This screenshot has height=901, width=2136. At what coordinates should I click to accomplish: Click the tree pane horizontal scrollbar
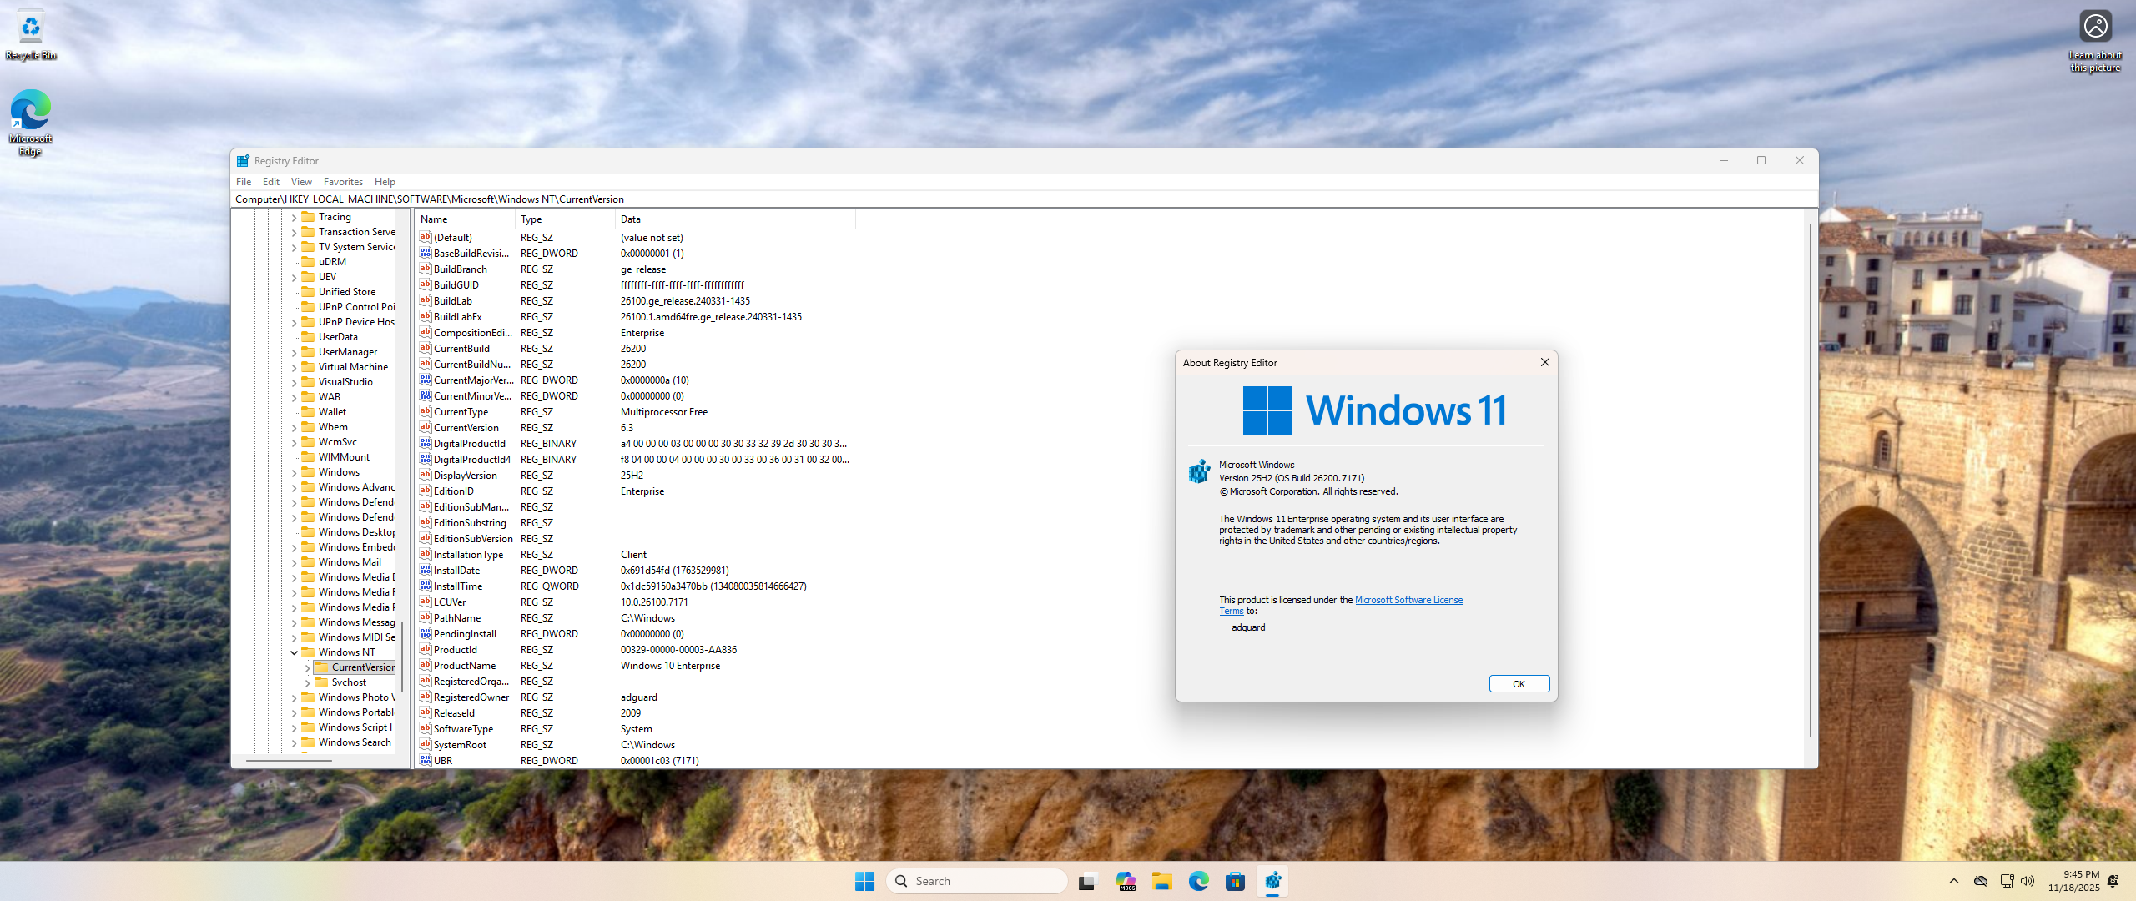click(x=289, y=760)
